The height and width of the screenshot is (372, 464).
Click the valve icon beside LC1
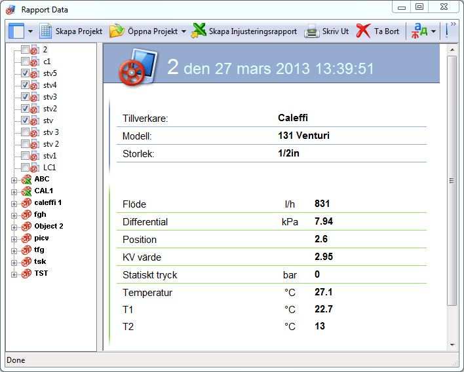click(x=34, y=168)
